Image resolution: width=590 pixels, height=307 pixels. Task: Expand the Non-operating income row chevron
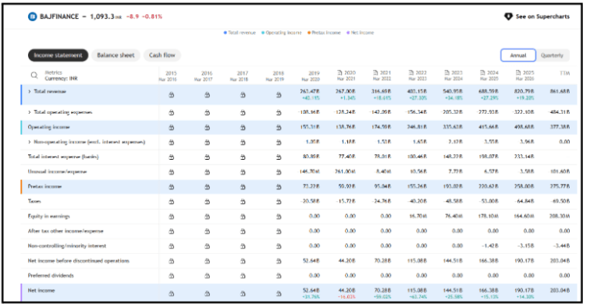(x=30, y=142)
